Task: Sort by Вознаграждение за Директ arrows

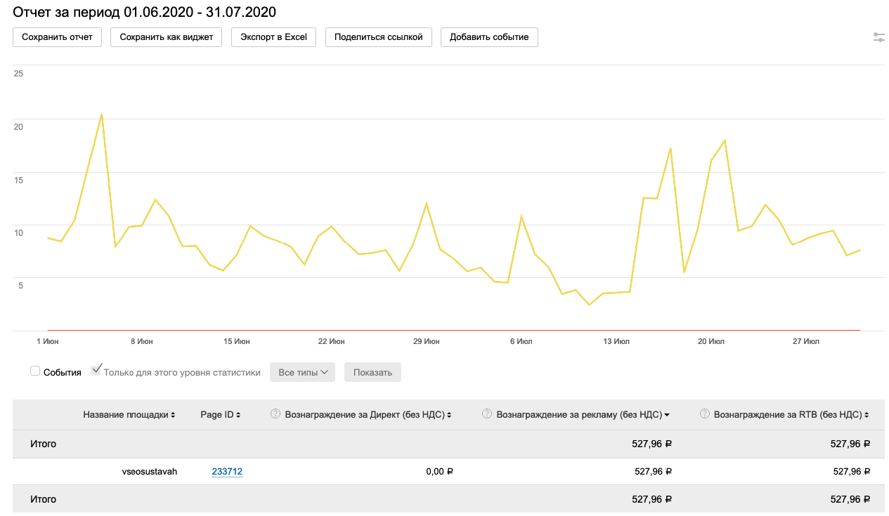Action: pyautogui.click(x=449, y=415)
